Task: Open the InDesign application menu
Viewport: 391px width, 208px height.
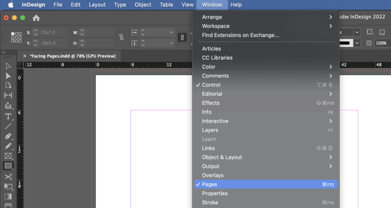Action: pos(33,5)
